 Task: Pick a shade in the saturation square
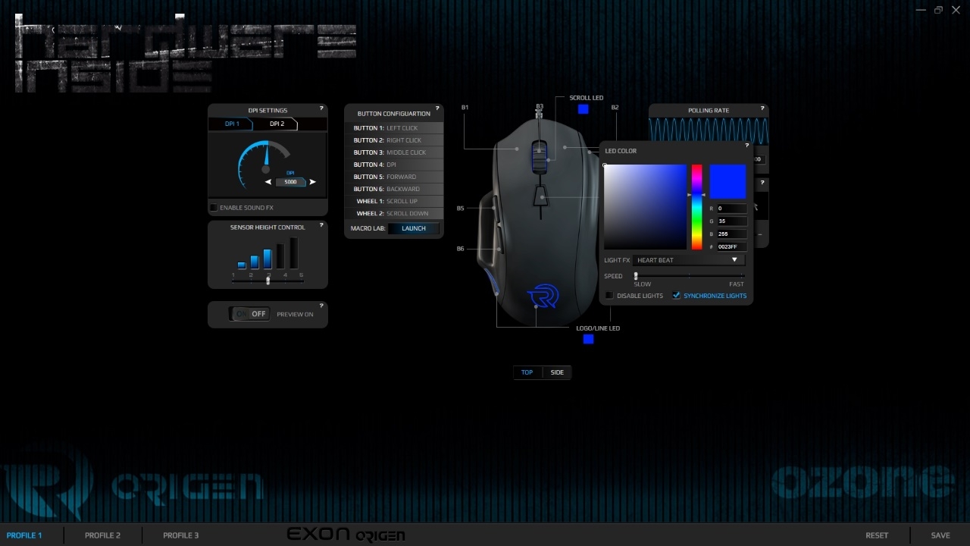tap(645, 207)
